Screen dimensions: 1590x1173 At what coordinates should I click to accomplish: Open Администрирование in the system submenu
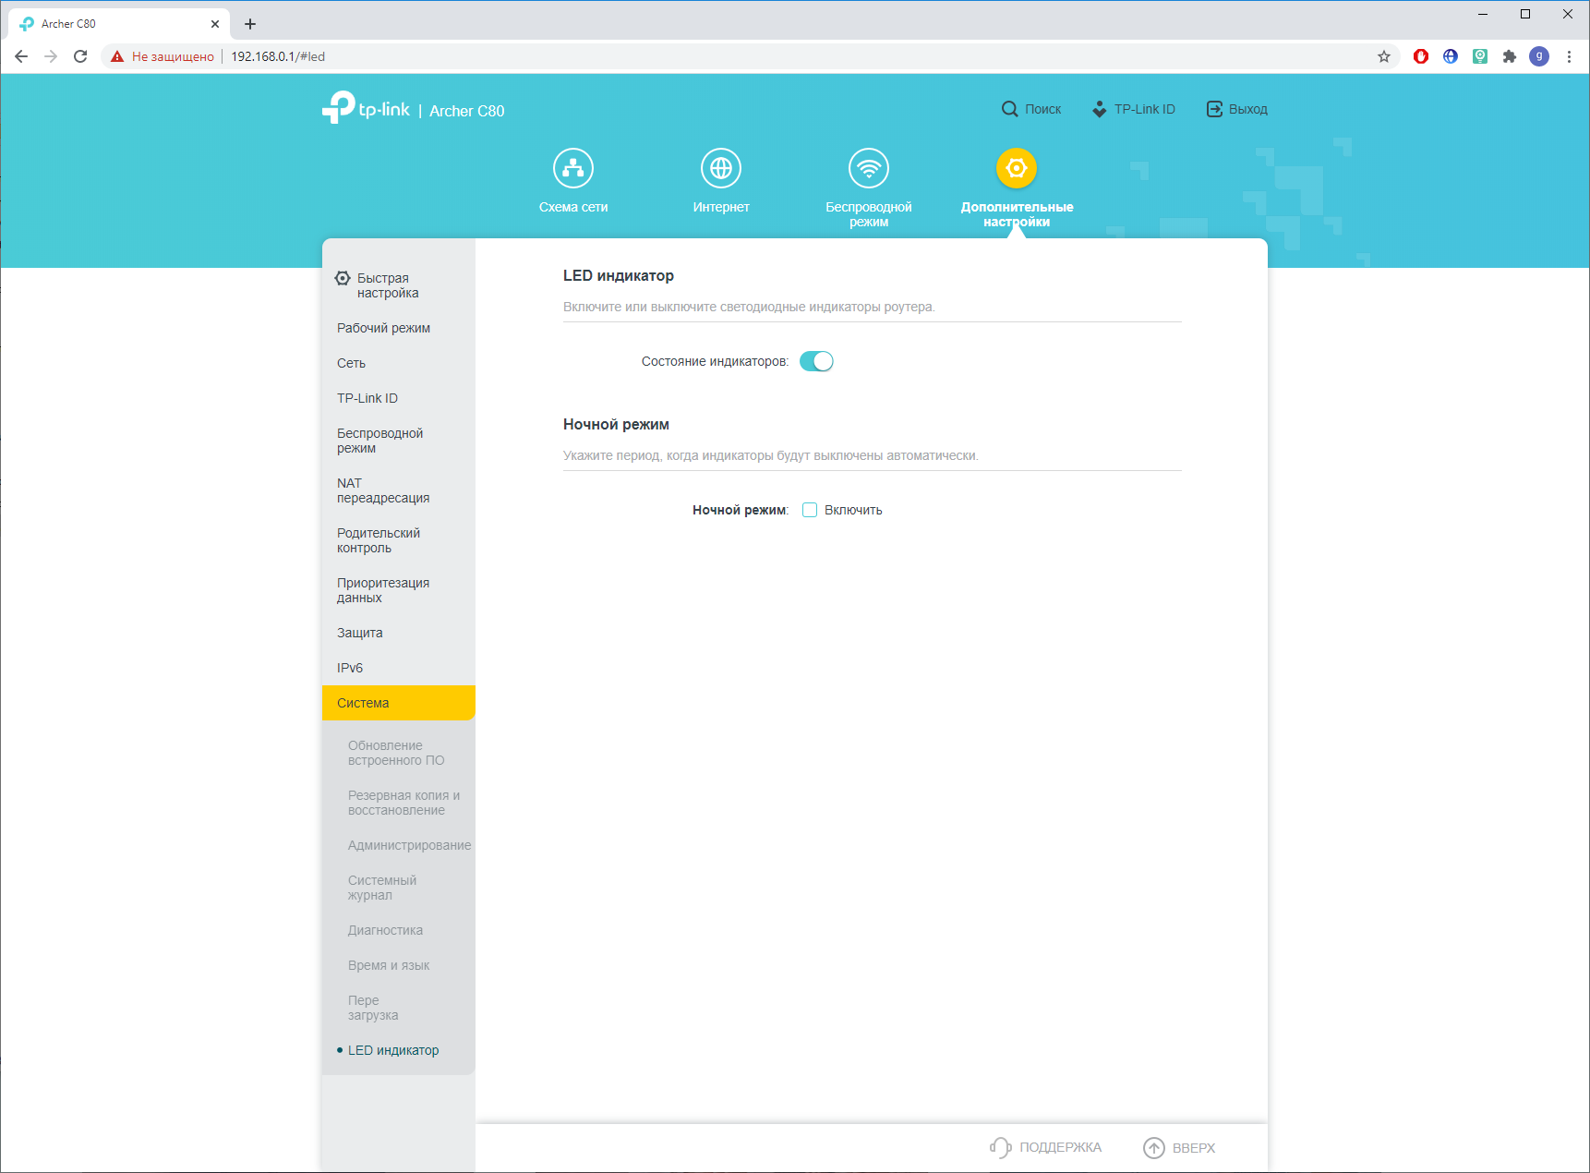(x=409, y=845)
